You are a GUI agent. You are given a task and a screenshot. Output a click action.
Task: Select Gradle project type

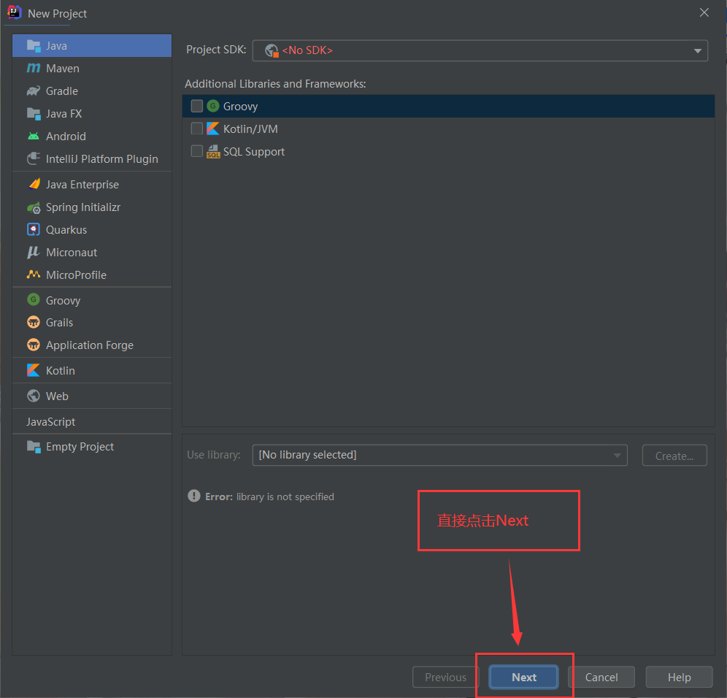92,91
